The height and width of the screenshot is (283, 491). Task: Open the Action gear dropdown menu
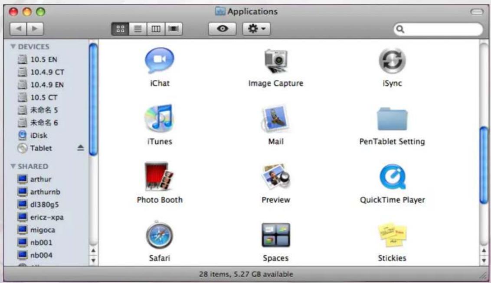point(256,29)
